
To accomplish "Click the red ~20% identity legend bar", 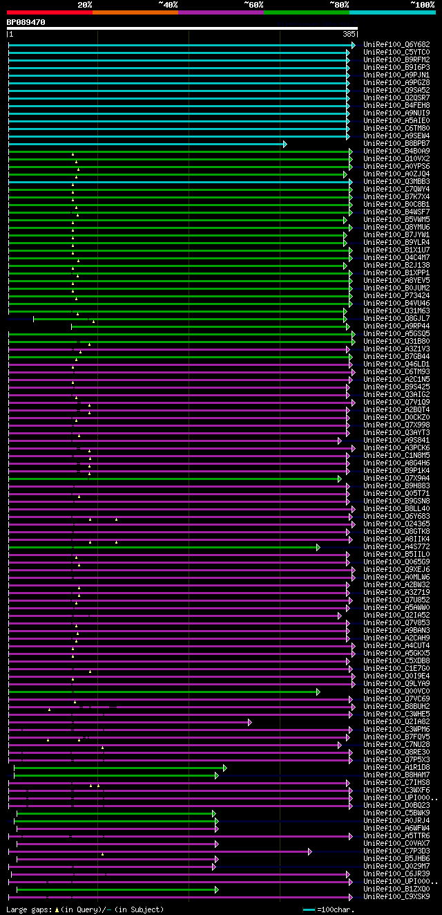I will (x=50, y=12).
